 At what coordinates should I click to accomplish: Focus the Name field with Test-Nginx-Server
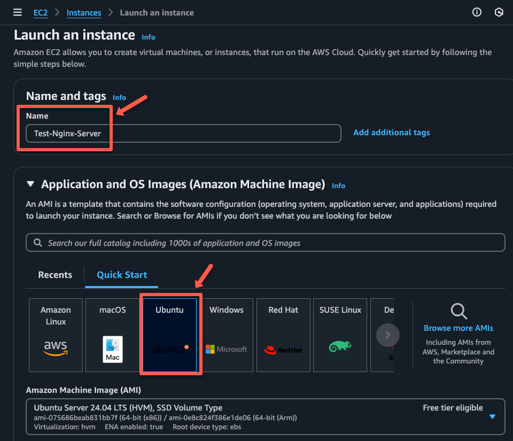coord(183,134)
